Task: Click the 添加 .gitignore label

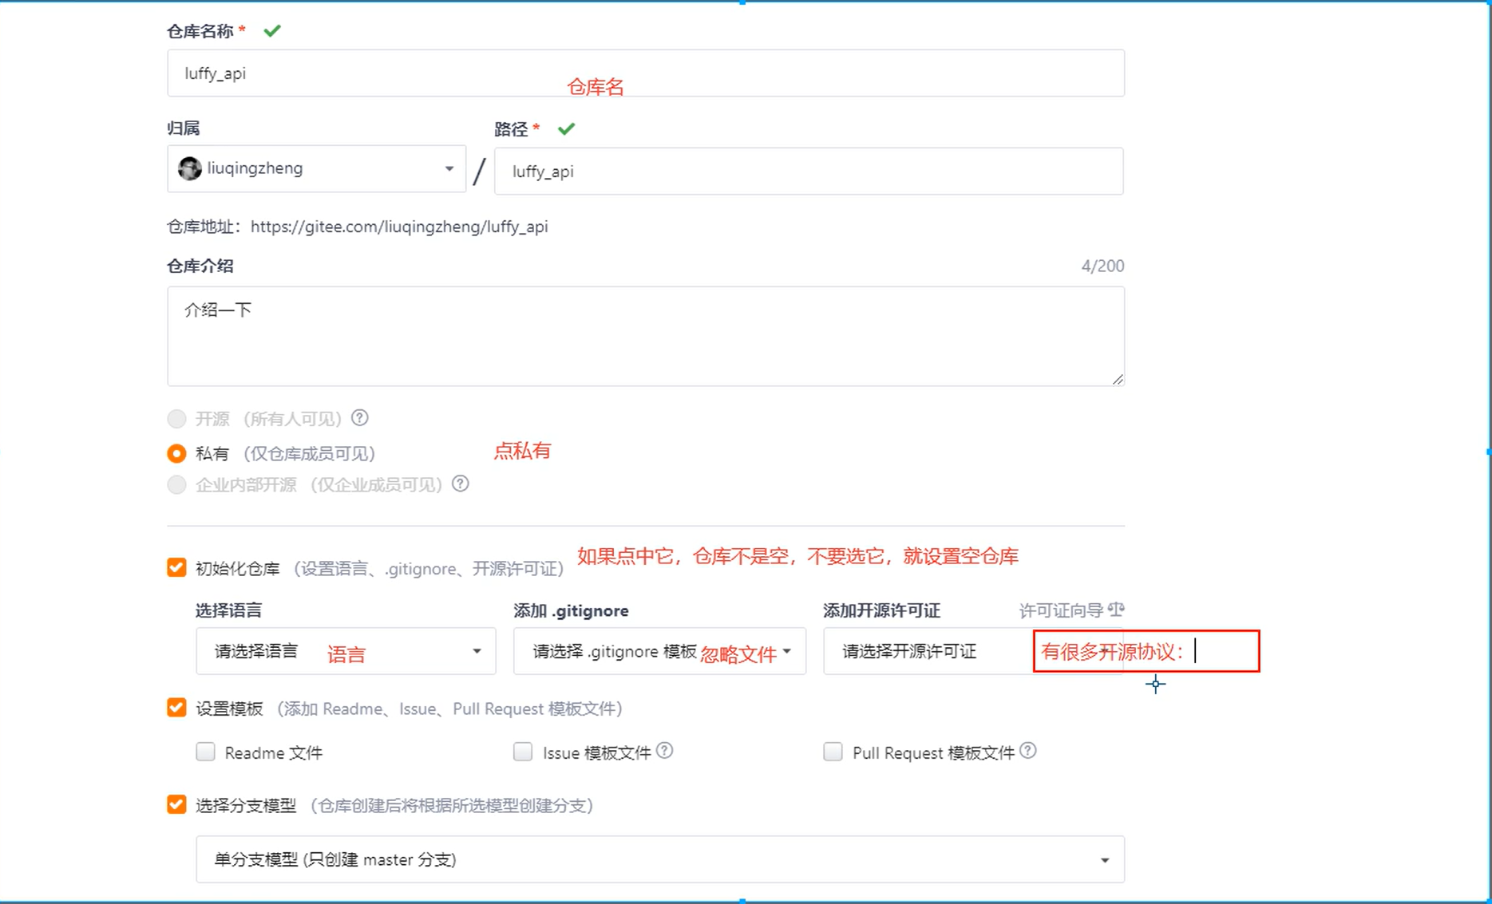Action: (x=571, y=610)
